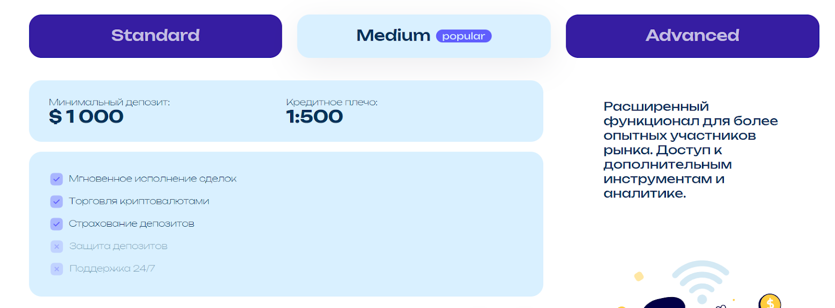Click the cross icon beside Защита депозитов
This screenshot has width=835, height=308.
click(x=57, y=247)
